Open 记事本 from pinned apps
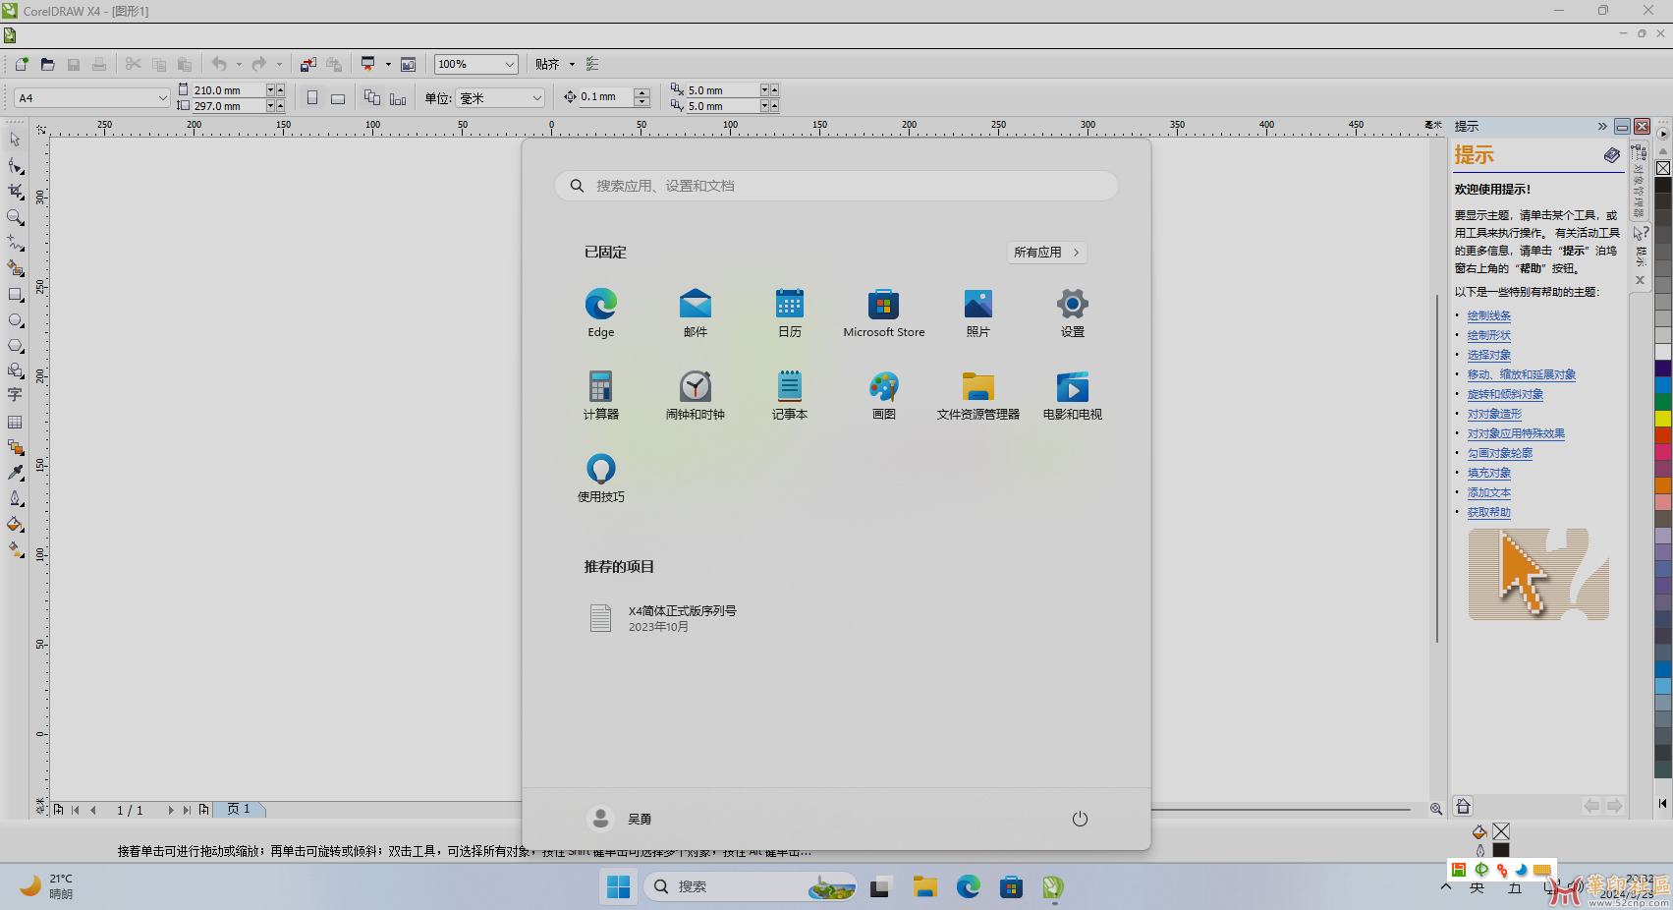Screen dimensions: 1673x910 (x=790, y=396)
